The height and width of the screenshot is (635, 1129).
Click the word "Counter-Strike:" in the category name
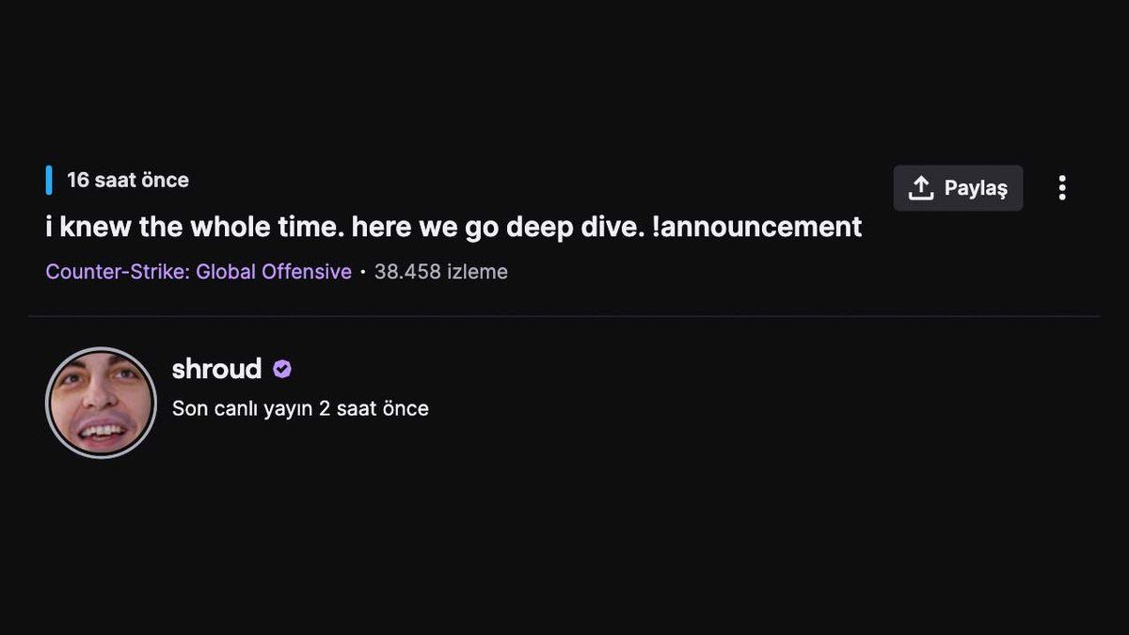point(118,272)
